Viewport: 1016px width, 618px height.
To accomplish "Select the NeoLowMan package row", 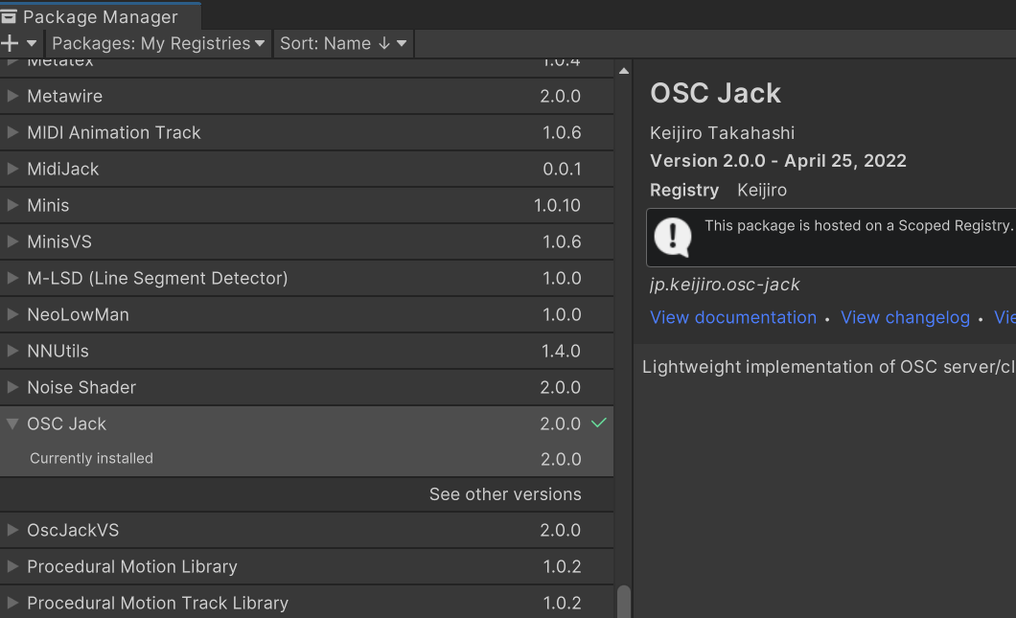I will (x=307, y=314).
